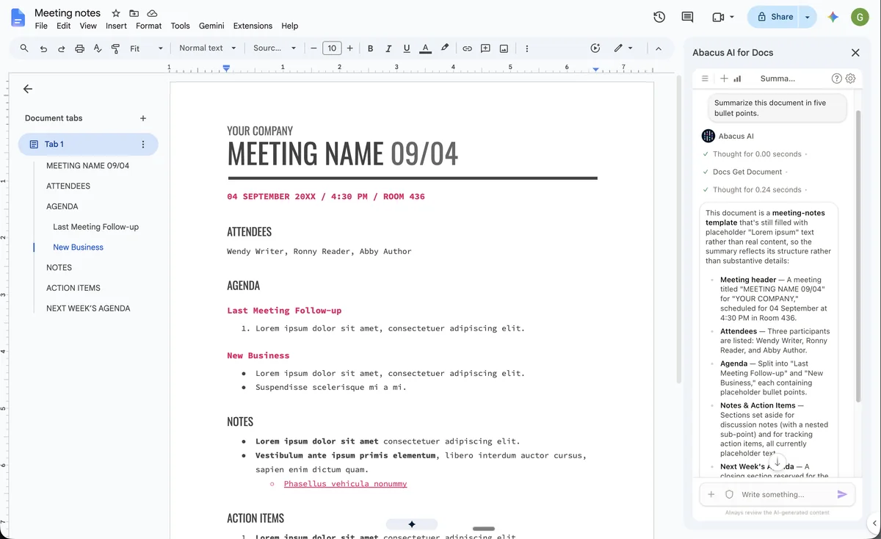Jump to New Business in outline
Image resolution: width=881 pixels, height=539 pixels.
pyautogui.click(x=78, y=247)
